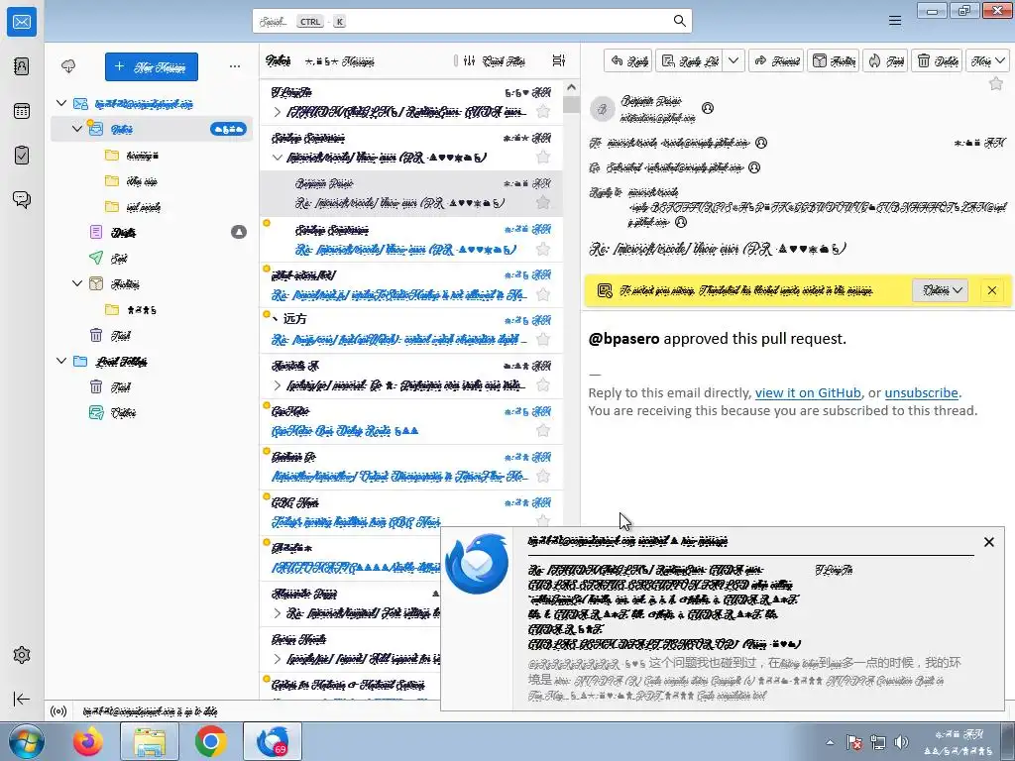This screenshot has width=1015, height=761.
Task: Star the open message in header
Action: pyautogui.click(x=995, y=83)
